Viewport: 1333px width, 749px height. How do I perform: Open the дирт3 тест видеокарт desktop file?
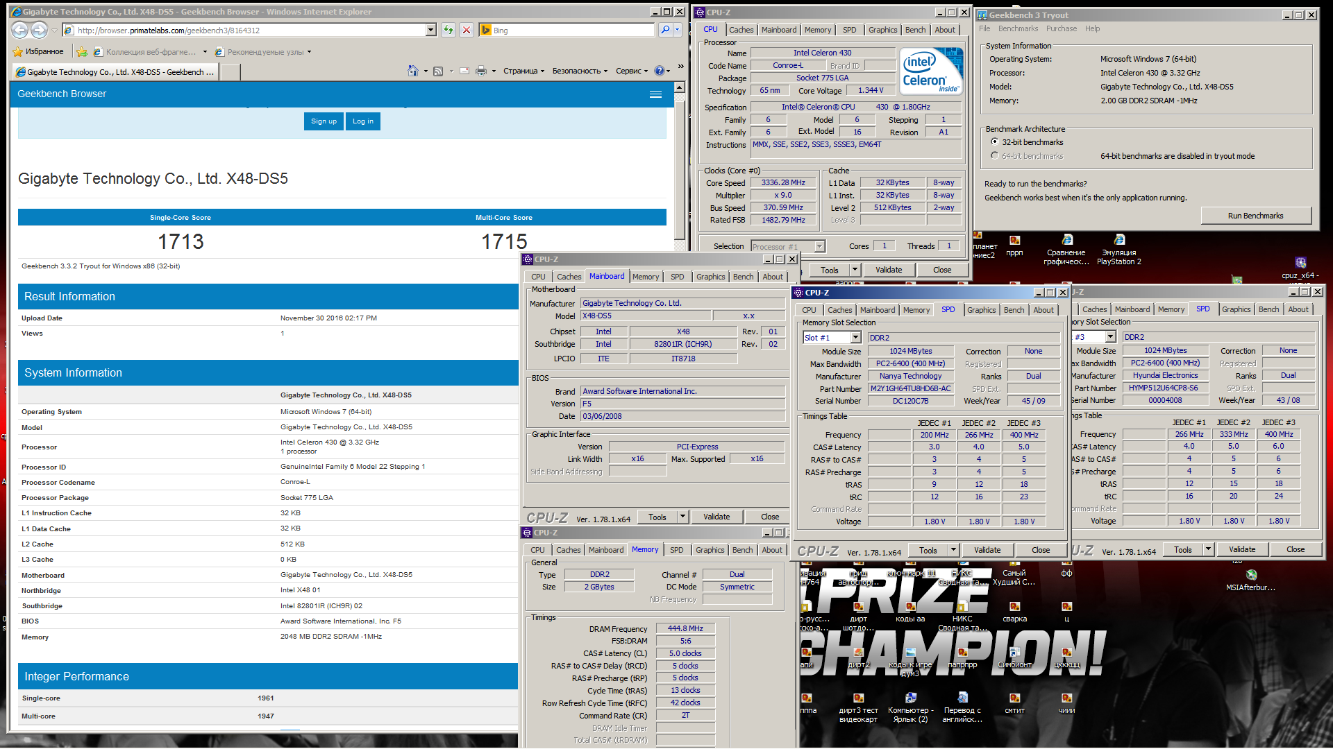click(x=859, y=707)
